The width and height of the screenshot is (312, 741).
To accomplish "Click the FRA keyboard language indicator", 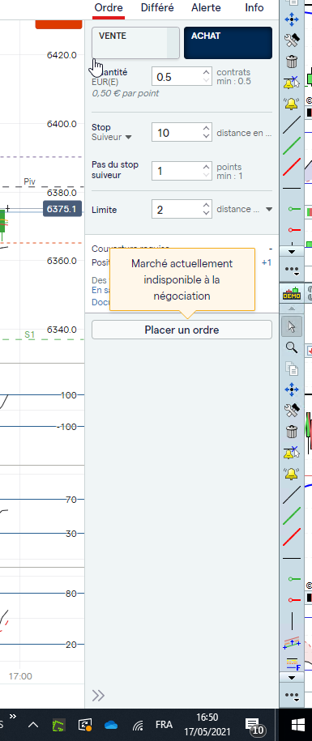I will click(x=164, y=725).
